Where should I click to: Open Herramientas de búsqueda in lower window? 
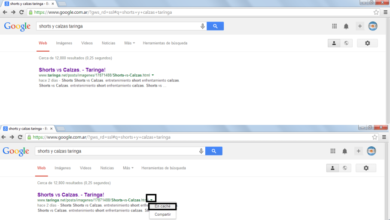point(163,168)
